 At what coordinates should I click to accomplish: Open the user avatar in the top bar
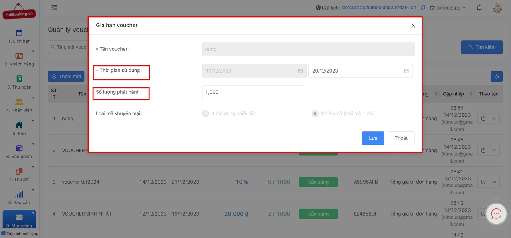click(x=497, y=8)
